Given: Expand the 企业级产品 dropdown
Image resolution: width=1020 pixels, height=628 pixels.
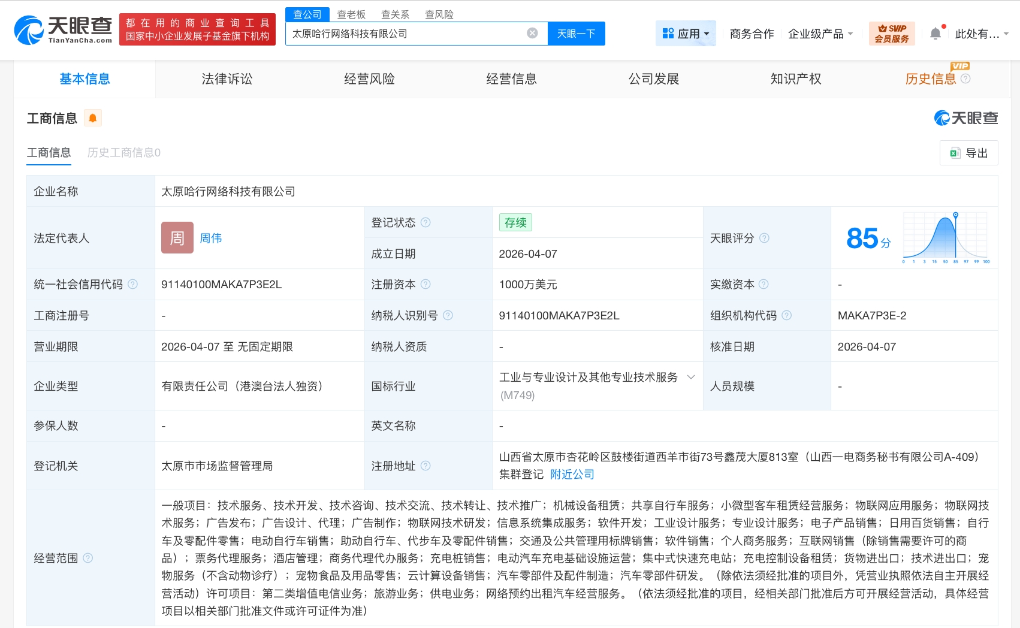Looking at the screenshot, I should coord(820,34).
